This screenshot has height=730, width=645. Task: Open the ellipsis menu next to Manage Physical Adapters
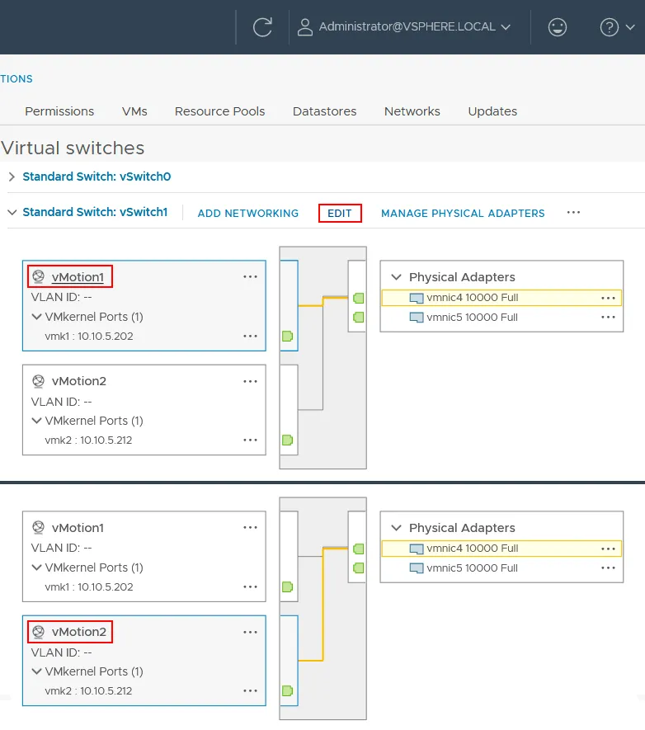(573, 213)
